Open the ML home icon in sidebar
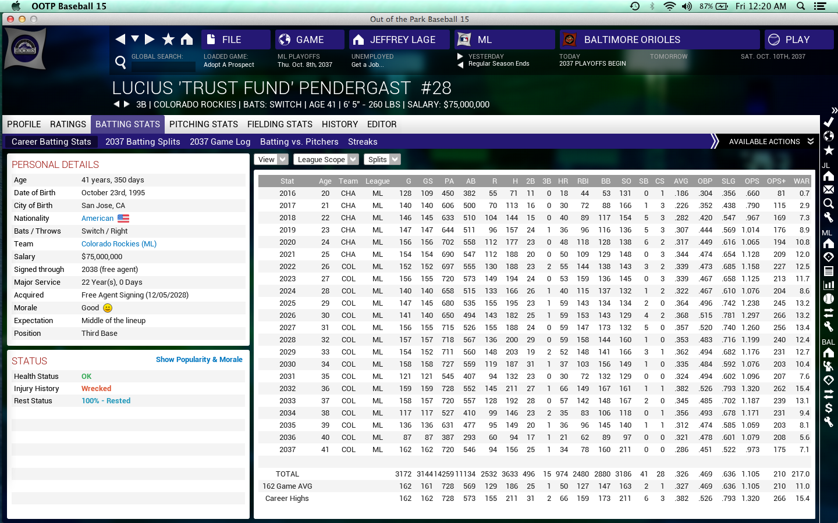 coord(829,243)
